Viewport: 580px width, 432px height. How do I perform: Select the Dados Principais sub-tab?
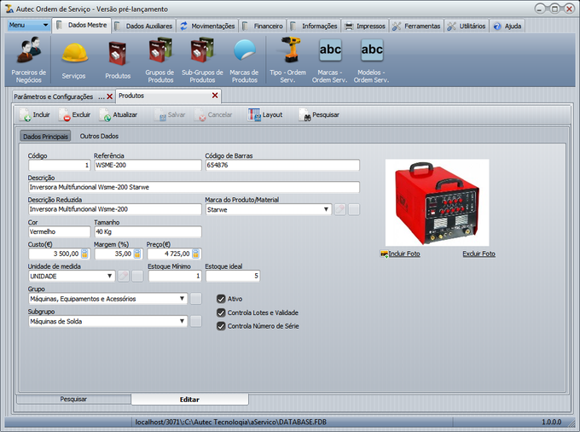coord(45,137)
